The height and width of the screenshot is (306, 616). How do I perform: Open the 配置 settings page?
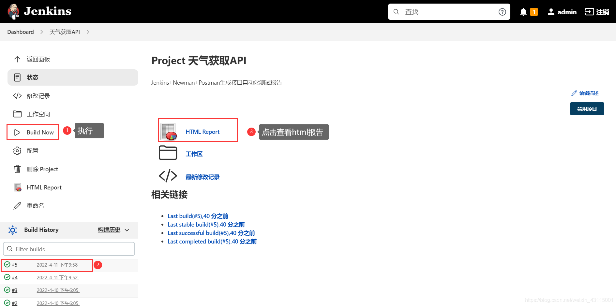coord(73,151)
